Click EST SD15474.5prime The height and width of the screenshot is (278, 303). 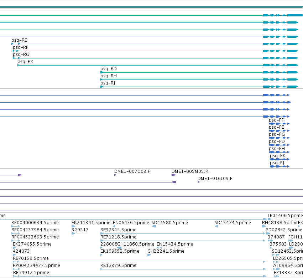click(x=233, y=223)
